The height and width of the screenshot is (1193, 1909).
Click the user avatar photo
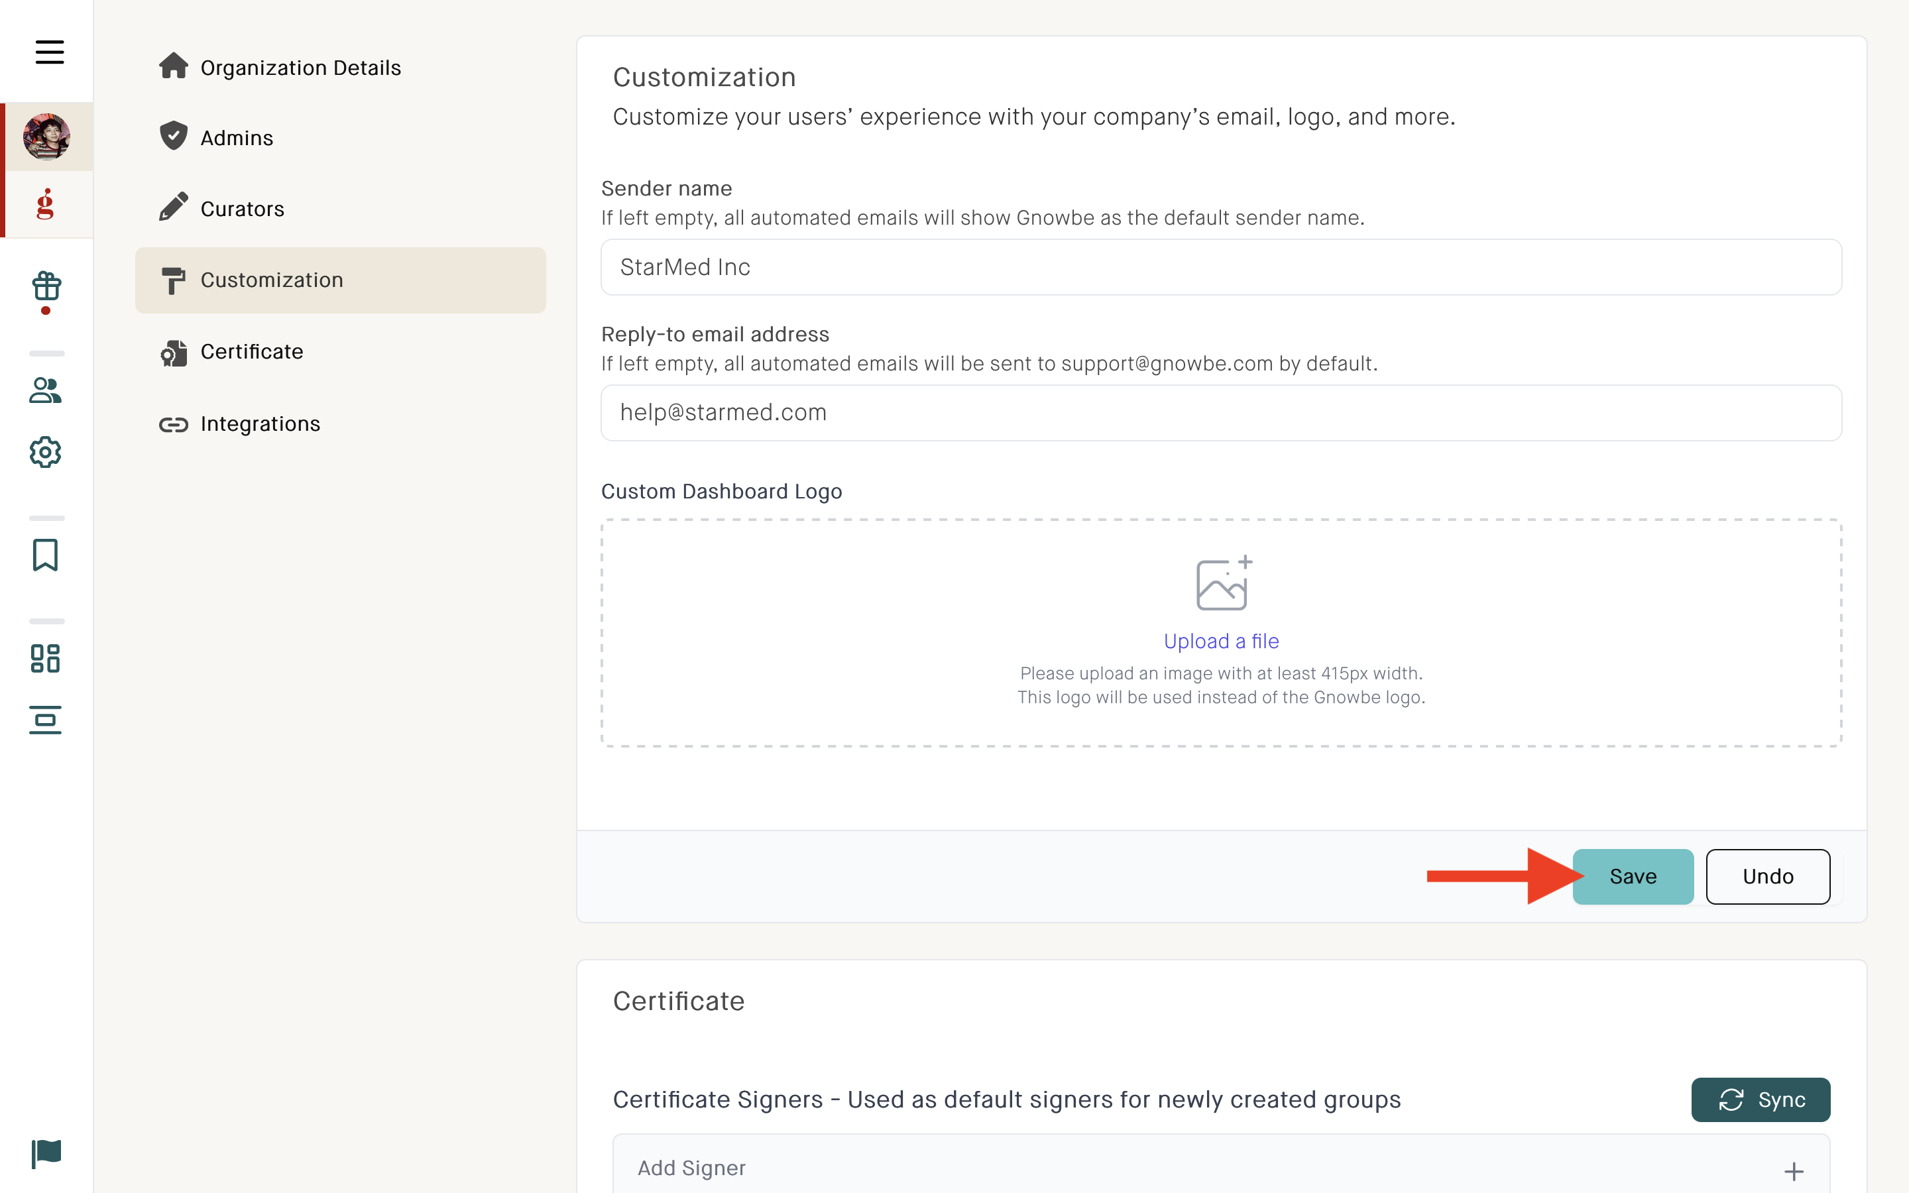pos(46,137)
